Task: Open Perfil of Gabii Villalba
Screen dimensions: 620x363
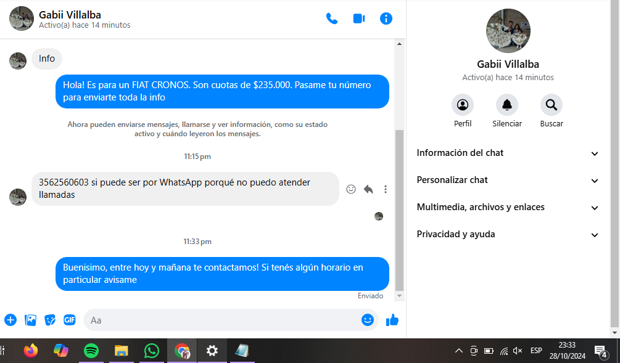Action: (x=463, y=105)
